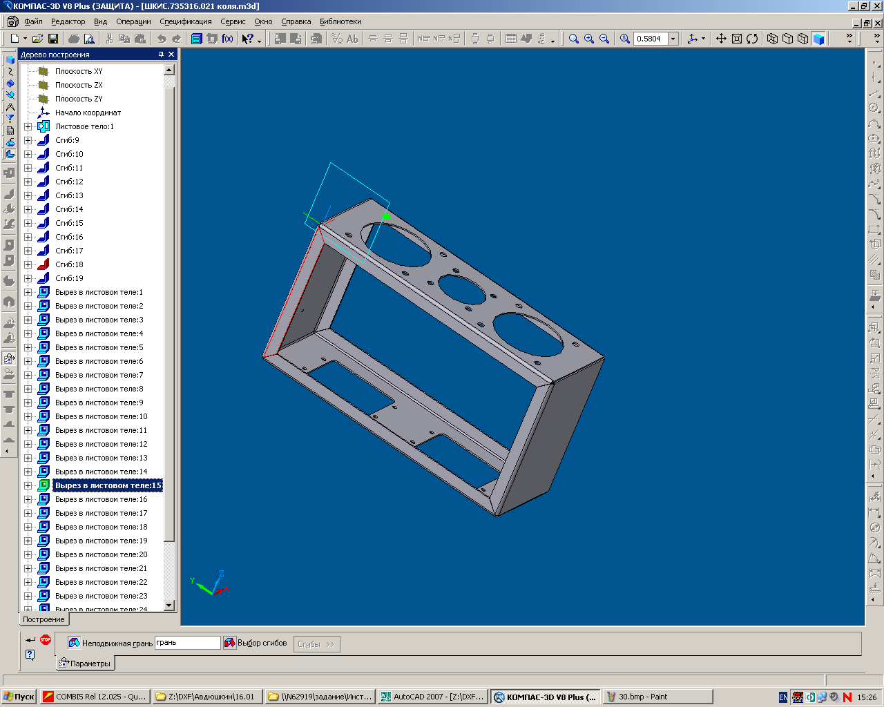884x707 pixels.
Task: Toggle the model tree panel toolbar icon
Action: 197,39
